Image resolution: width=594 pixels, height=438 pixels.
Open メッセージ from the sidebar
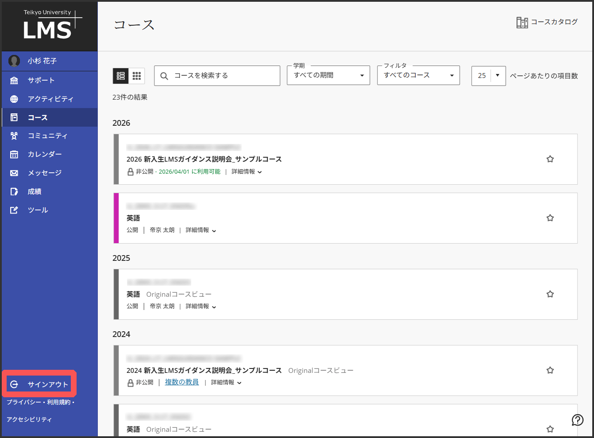pyautogui.click(x=45, y=173)
